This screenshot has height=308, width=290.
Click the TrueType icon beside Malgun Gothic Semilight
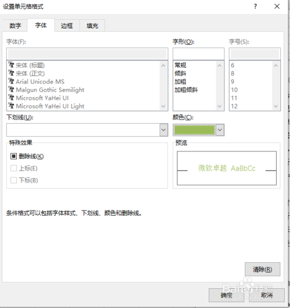point(11,89)
